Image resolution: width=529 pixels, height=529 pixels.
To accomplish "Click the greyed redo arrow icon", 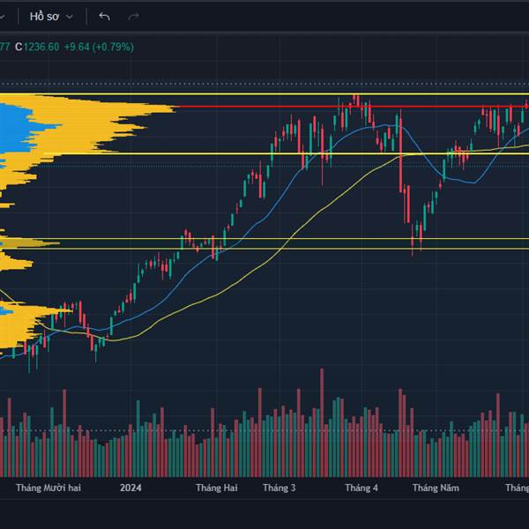I will coord(134,16).
